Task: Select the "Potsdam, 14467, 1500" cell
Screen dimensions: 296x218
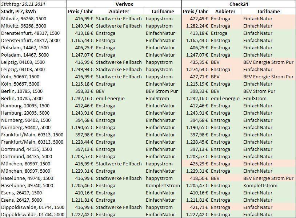Action: [x=25, y=48]
